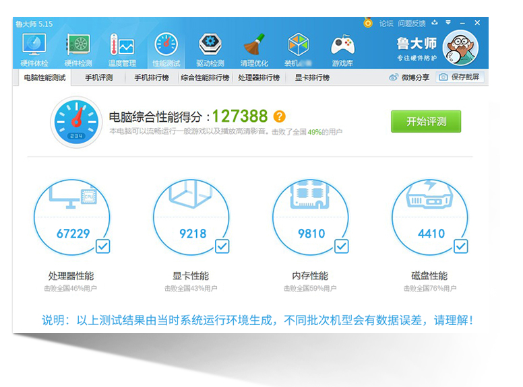Click the total score 127388

(x=240, y=116)
